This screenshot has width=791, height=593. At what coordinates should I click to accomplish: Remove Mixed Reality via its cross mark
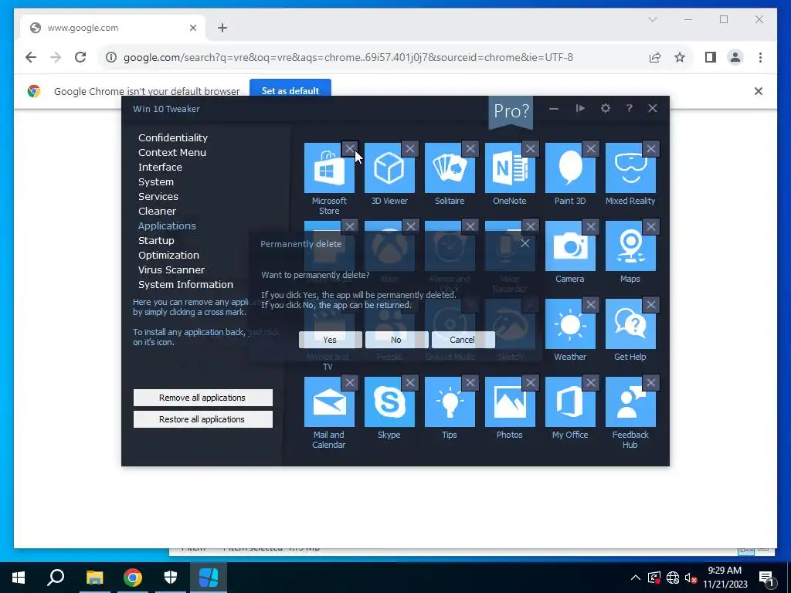[x=650, y=149]
